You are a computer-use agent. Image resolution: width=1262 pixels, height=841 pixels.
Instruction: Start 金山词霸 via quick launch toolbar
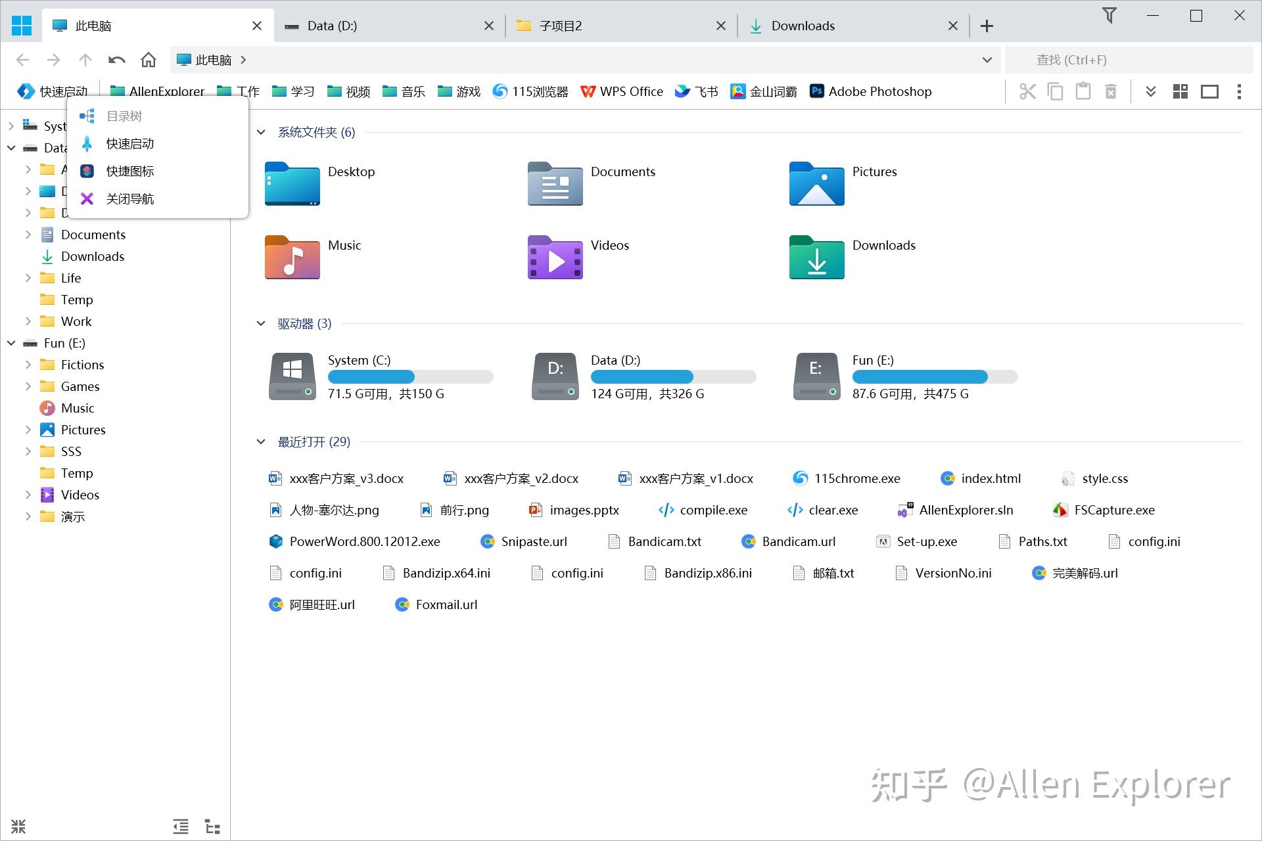(763, 91)
